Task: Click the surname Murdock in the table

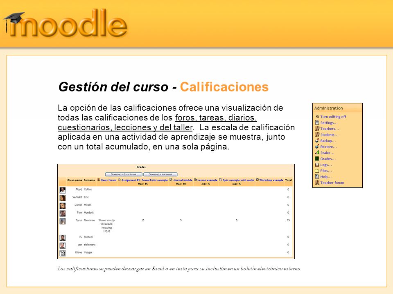Action: 89,212
